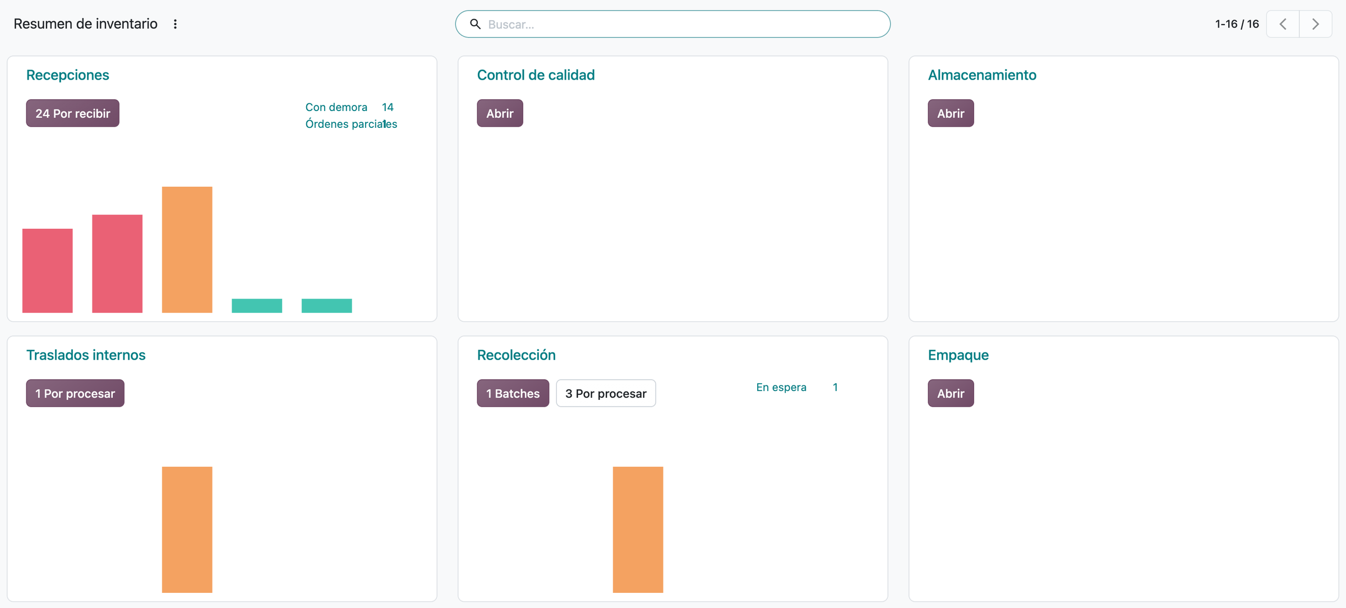Click the Con demora link

[x=336, y=107]
